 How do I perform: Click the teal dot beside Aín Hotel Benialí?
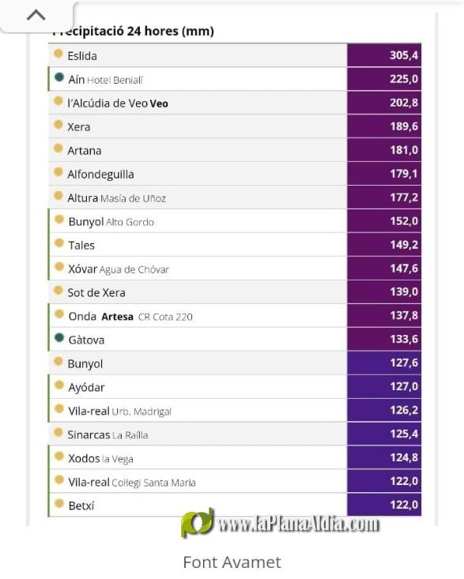click(x=59, y=77)
